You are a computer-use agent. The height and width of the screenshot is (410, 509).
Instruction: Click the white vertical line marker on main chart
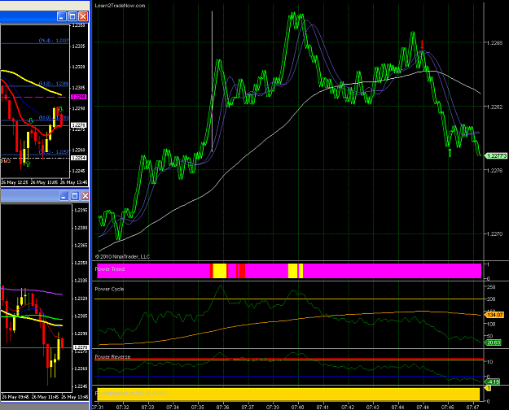pyautogui.click(x=213, y=81)
